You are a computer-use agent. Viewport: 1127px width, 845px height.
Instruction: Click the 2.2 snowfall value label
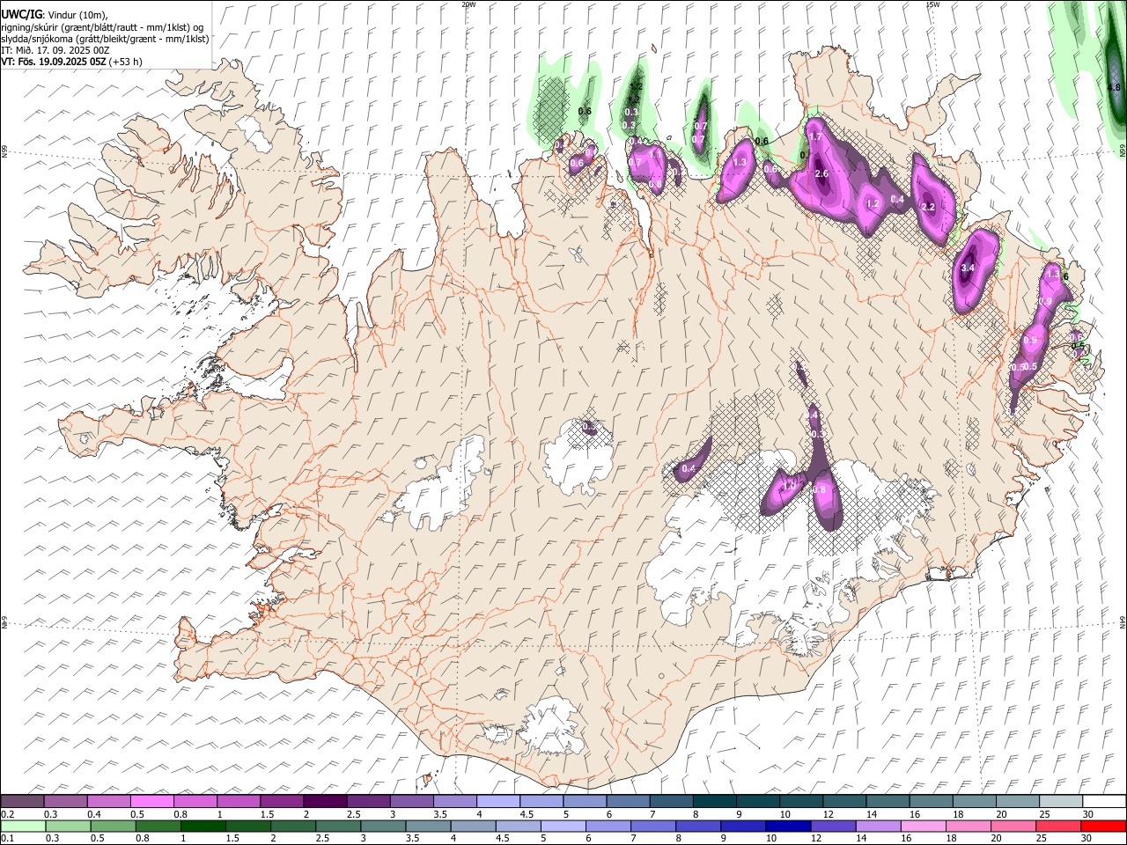pyautogui.click(x=927, y=207)
